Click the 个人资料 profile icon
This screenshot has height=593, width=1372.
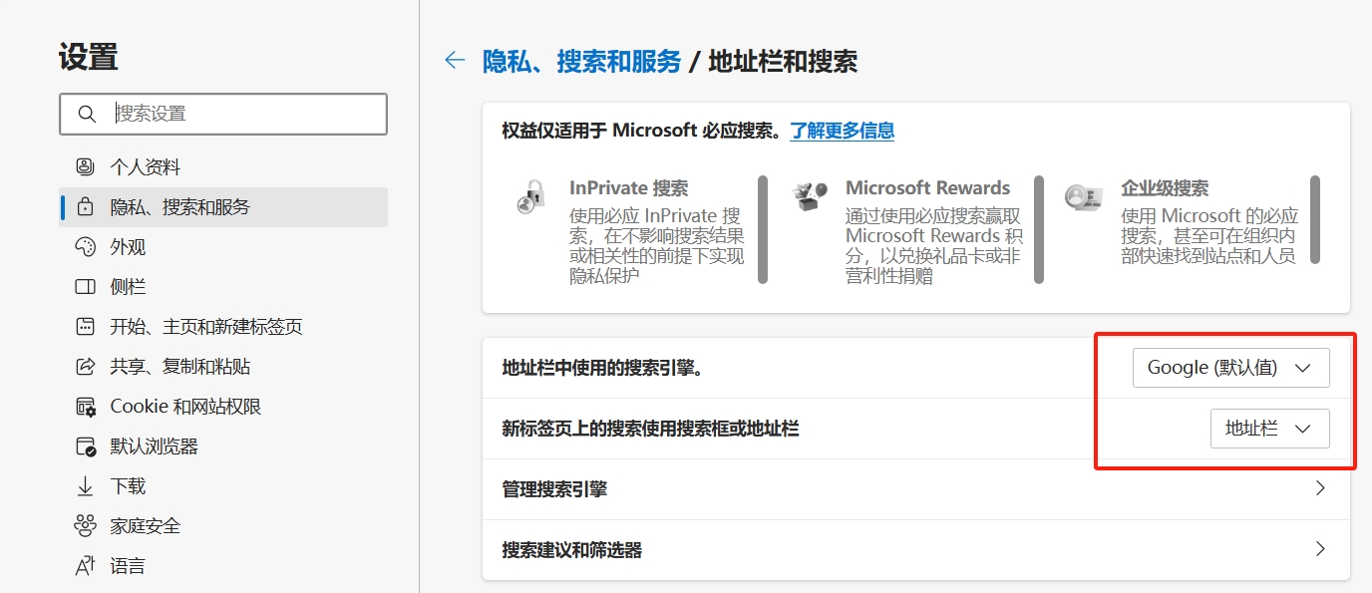[x=85, y=166]
